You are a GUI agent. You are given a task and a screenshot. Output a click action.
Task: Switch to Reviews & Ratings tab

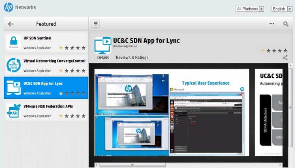132,57
